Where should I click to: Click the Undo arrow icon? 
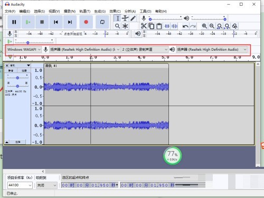click(185, 26)
